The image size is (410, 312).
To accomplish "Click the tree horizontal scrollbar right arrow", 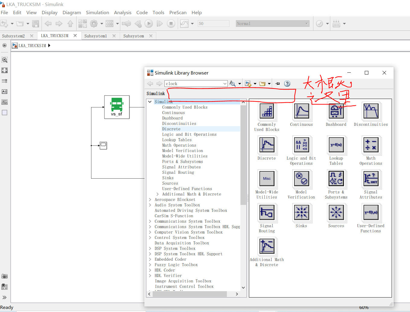I will click(237, 294).
